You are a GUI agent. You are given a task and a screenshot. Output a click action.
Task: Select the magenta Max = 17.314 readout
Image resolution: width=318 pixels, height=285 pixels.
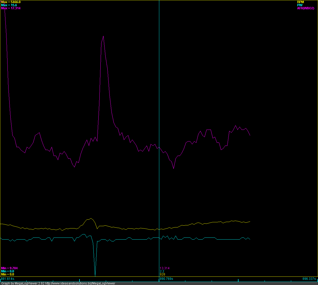tap(11, 8)
